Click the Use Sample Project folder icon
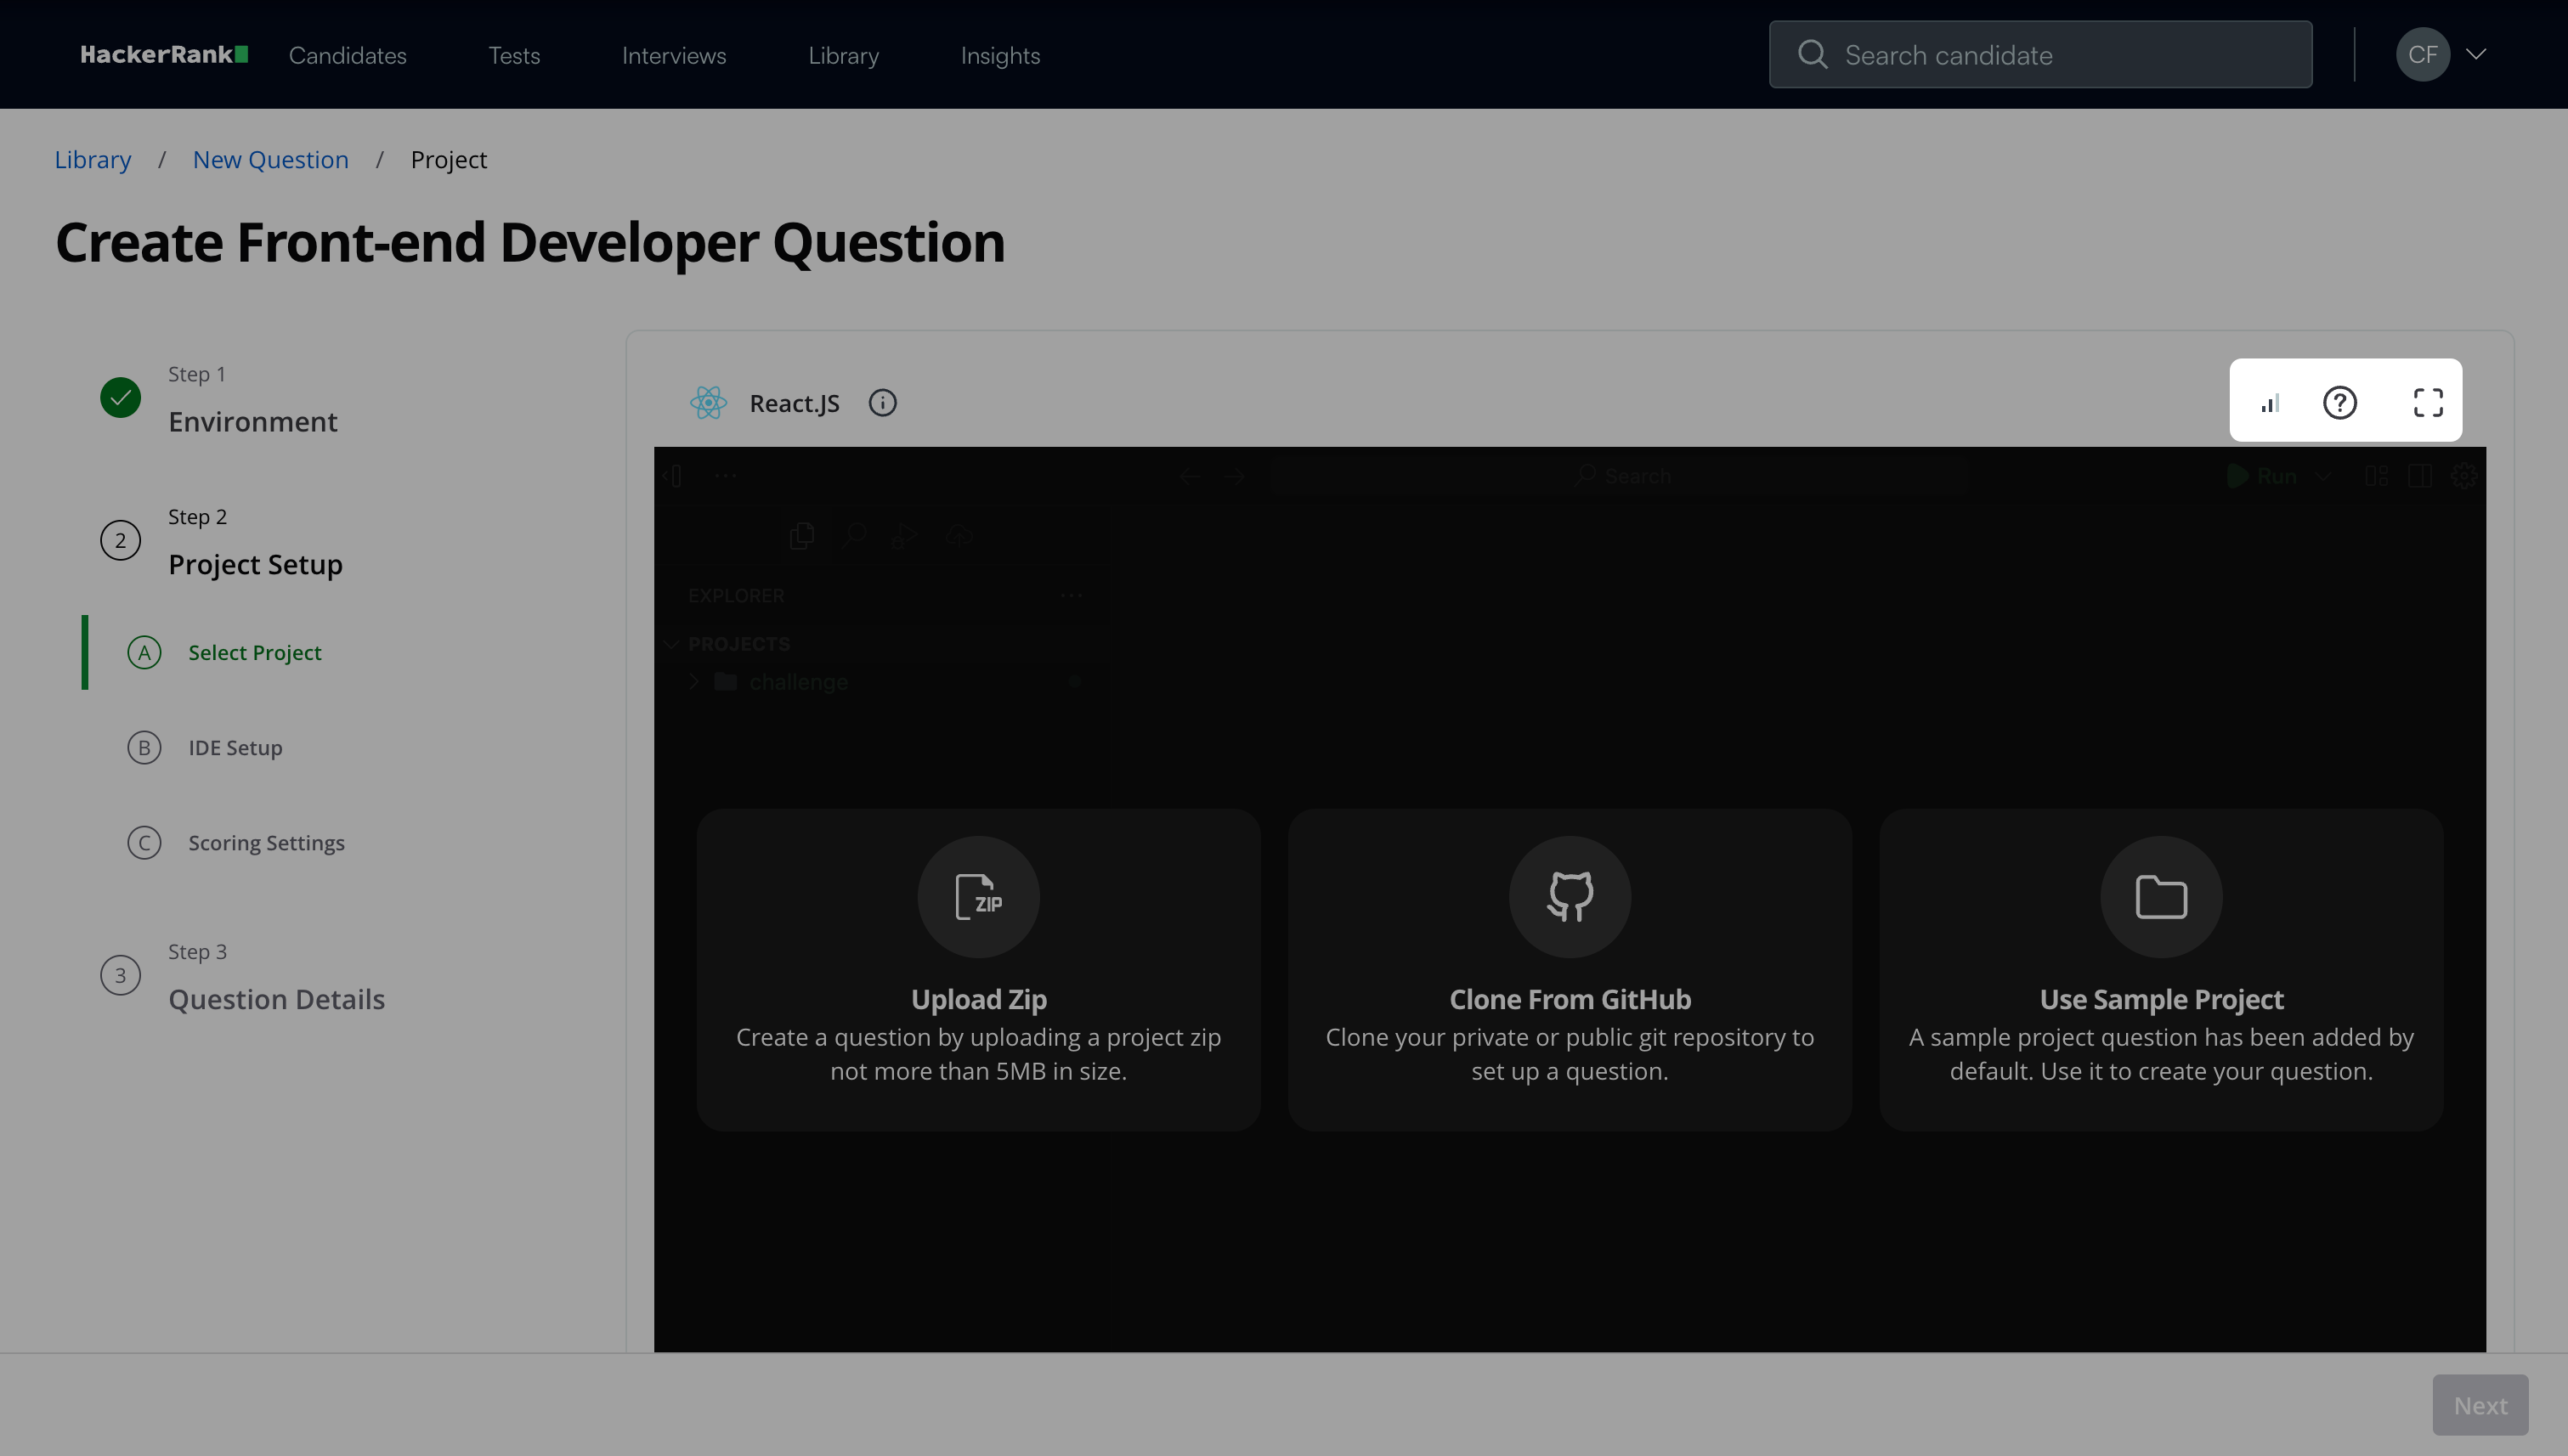Viewport: 2568px width, 1456px height. [x=2161, y=896]
